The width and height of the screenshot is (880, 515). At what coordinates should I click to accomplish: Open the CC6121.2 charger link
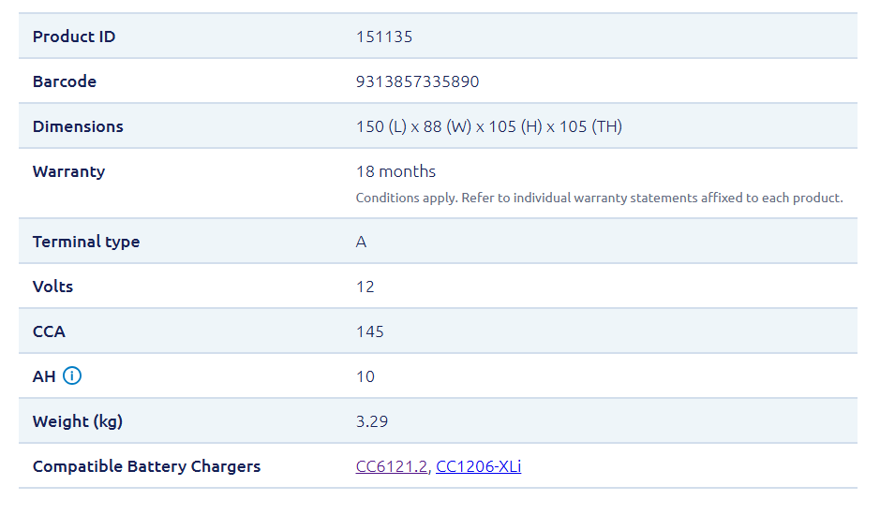tap(391, 466)
